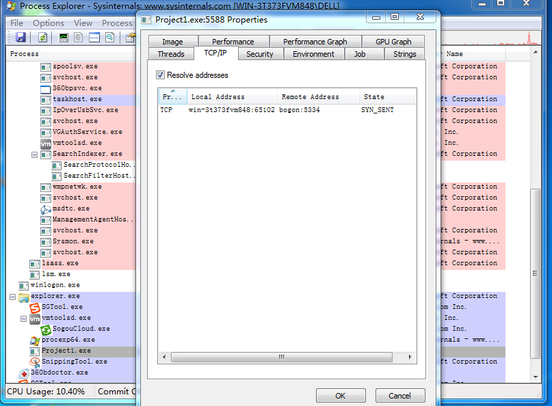
Task: Click the OK button
Action: (341, 396)
